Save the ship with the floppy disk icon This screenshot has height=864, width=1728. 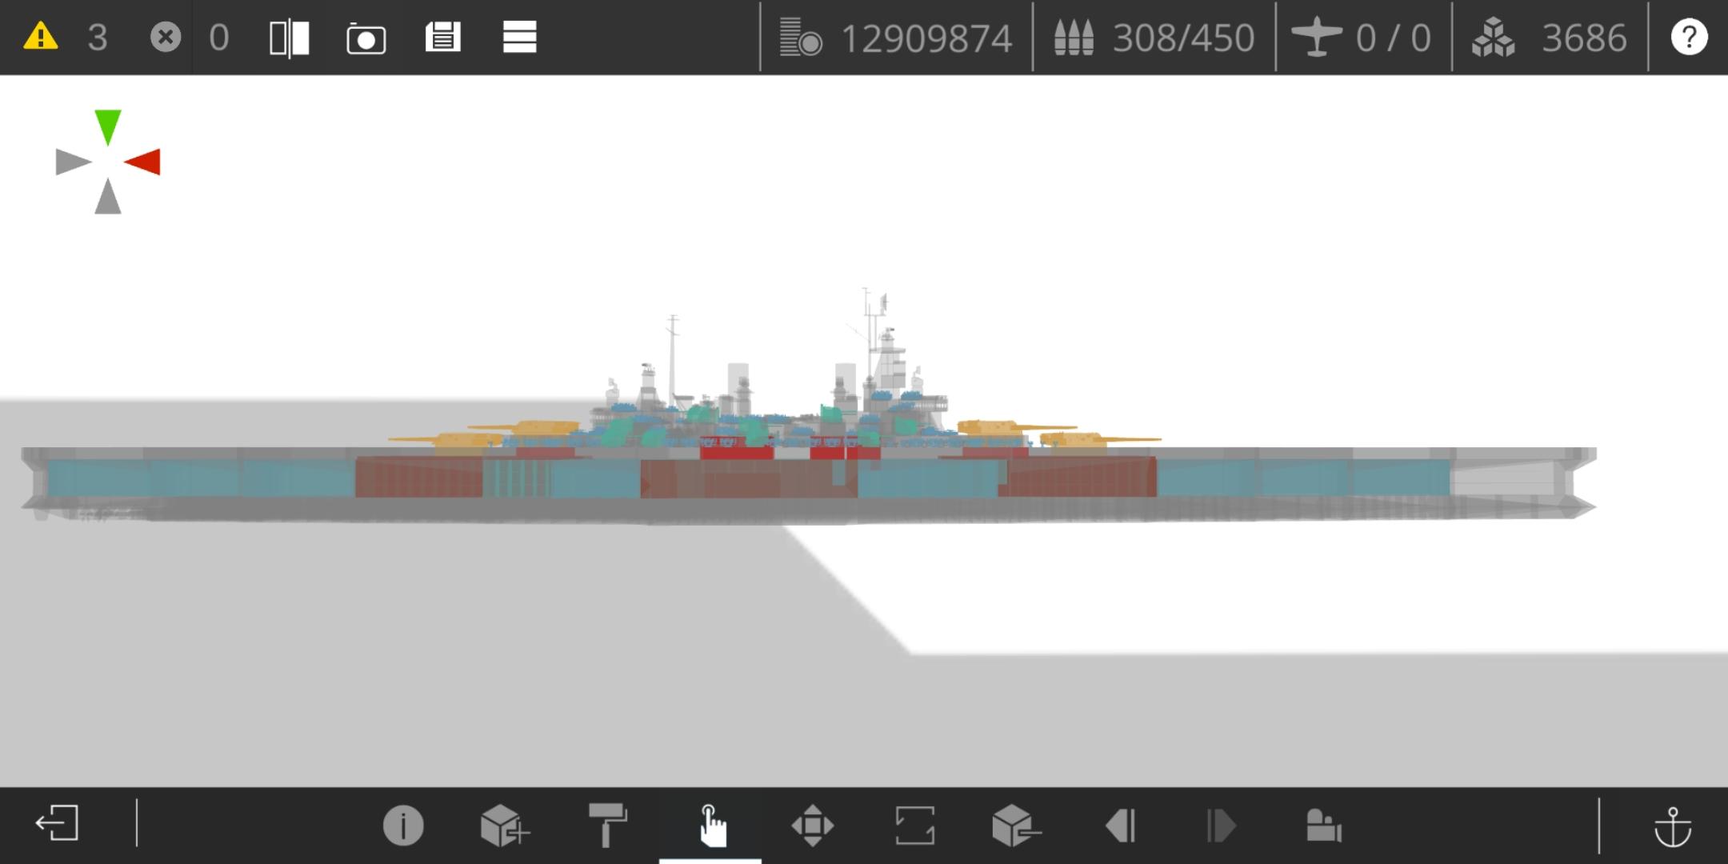(x=442, y=38)
